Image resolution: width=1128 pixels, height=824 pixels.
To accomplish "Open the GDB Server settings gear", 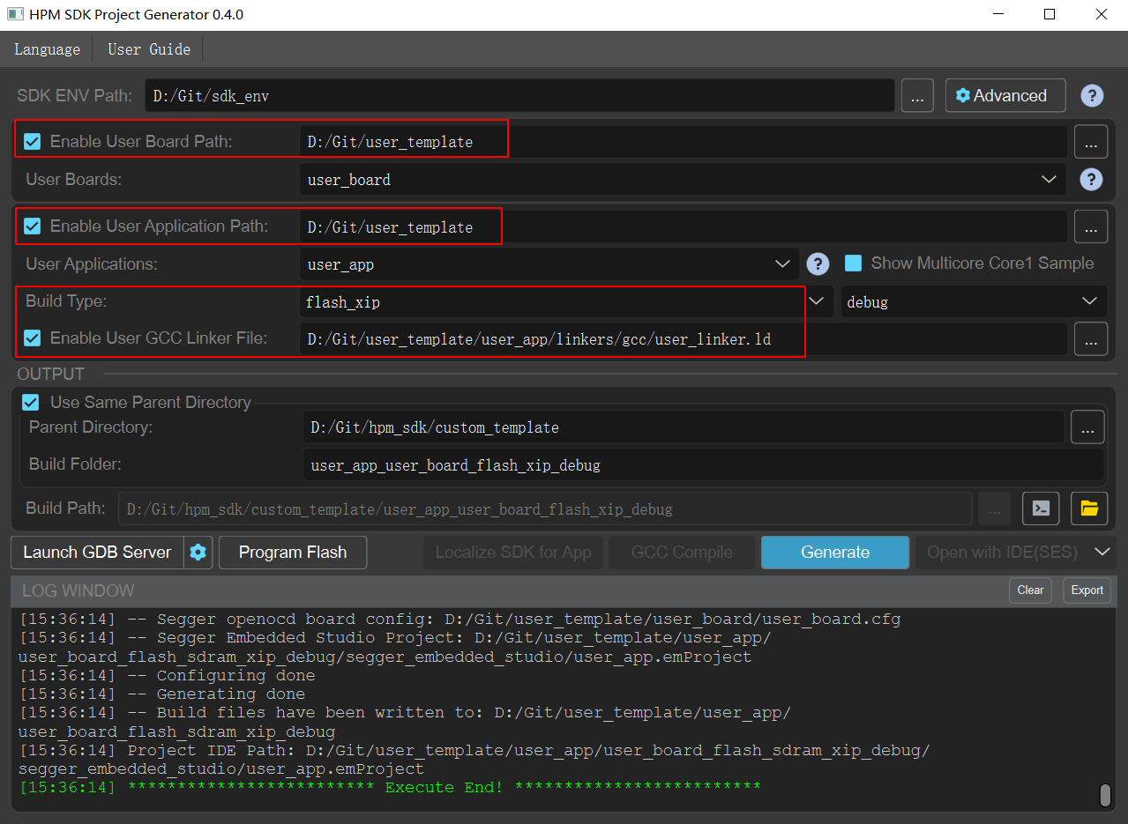I will point(198,552).
